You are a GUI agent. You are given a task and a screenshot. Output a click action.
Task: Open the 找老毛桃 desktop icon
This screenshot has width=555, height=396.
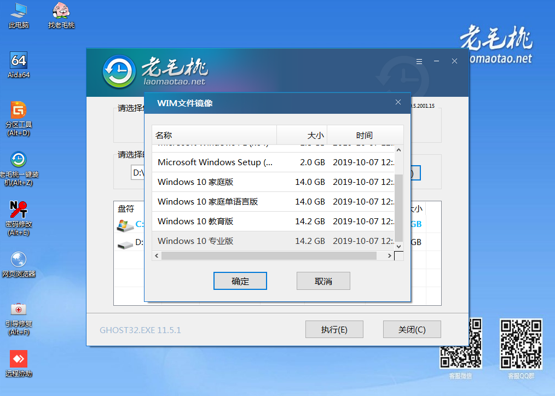[61, 15]
